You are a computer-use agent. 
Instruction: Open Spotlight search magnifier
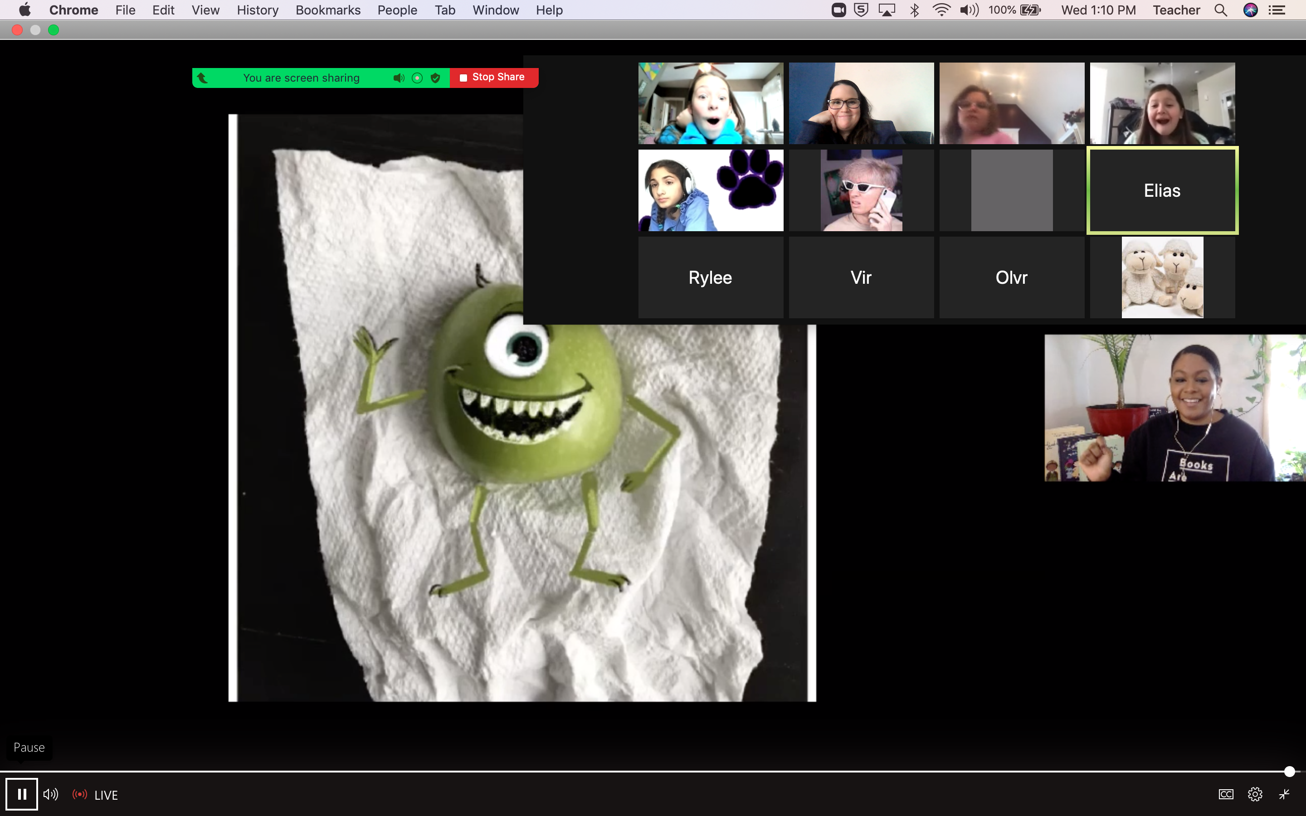coord(1221,10)
